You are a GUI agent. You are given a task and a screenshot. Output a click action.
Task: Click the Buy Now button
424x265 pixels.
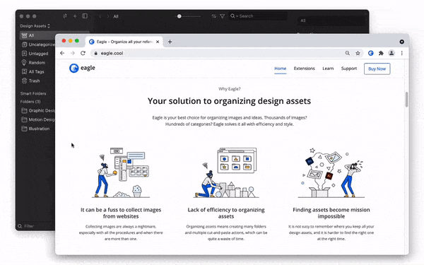377,69
